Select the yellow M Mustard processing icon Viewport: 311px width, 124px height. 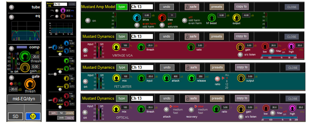[x=33, y=117]
